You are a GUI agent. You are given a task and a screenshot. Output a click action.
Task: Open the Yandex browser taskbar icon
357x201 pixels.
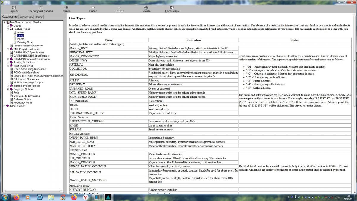[x=85, y=197]
